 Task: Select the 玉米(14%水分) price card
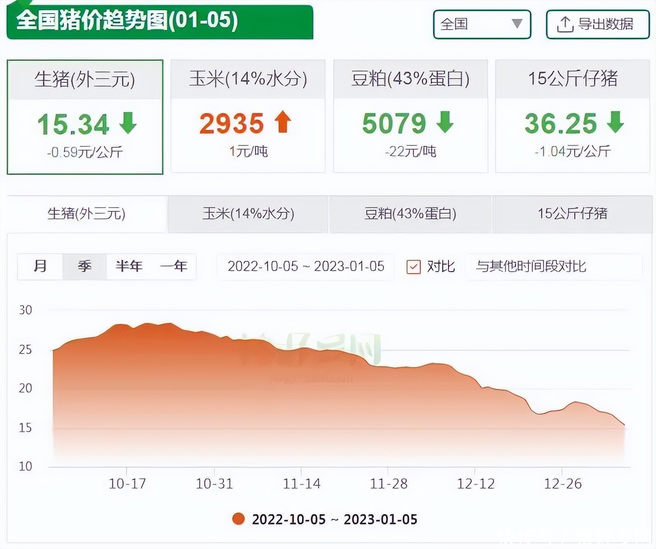[248, 116]
